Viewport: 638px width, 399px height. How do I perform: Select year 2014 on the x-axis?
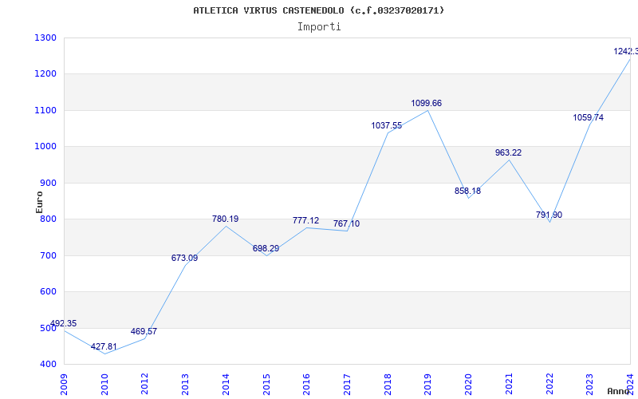click(226, 383)
